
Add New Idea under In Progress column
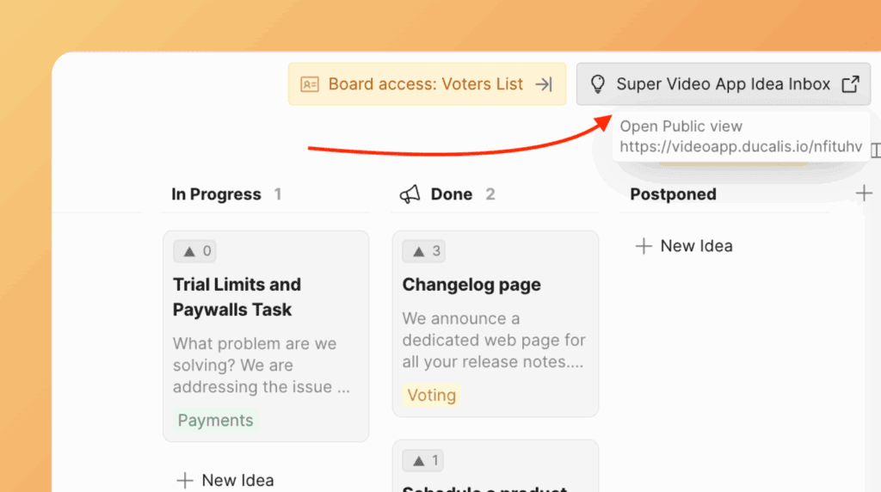pos(225,480)
